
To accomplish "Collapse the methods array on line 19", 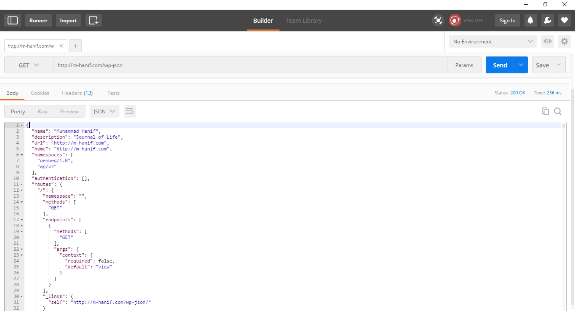I will tap(21, 231).
